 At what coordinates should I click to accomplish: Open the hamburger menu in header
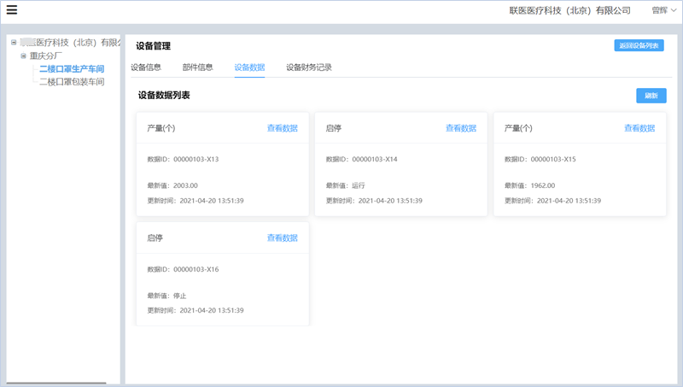click(12, 11)
